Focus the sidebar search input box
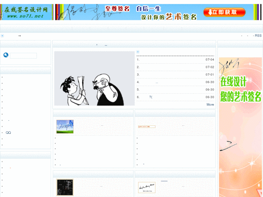Viewport: 263px width, 197px height. click(23, 56)
